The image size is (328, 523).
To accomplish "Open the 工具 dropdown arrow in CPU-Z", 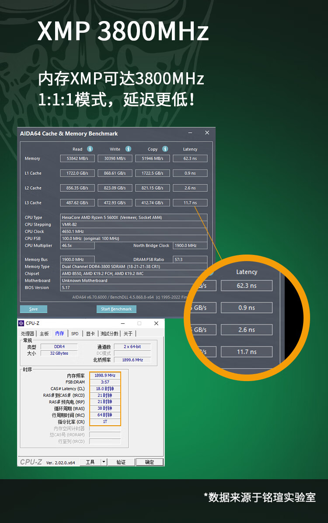I will click(x=104, y=462).
